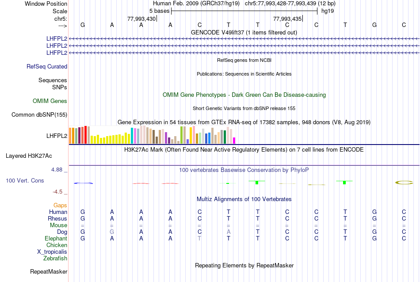Image resolution: width=420 pixels, height=282 pixels.
Task: Click the cyan bar in GTEx chart
Action: click(x=132, y=136)
